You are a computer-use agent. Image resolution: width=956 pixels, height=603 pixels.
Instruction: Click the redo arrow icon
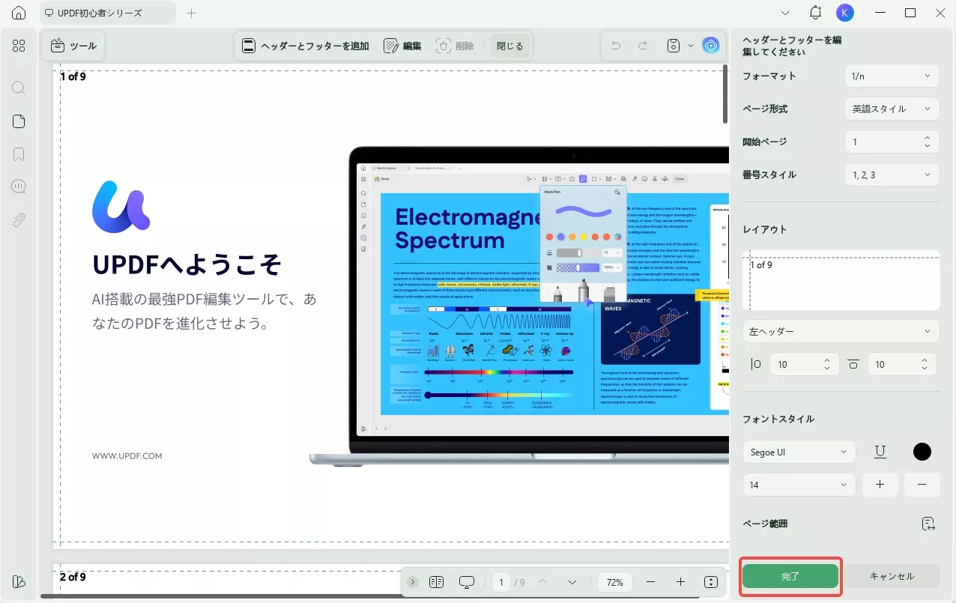tap(643, 46)
